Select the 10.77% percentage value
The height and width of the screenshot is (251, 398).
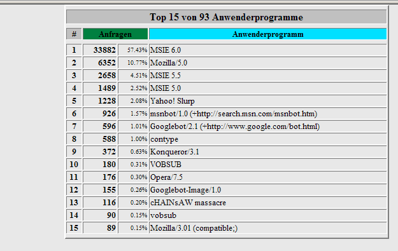click(x=137, y=62)
